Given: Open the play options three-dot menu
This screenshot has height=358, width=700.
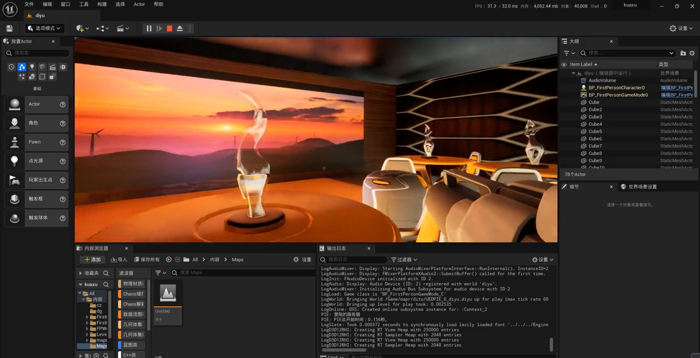Looking at the screenshot, I should point(190,28).
